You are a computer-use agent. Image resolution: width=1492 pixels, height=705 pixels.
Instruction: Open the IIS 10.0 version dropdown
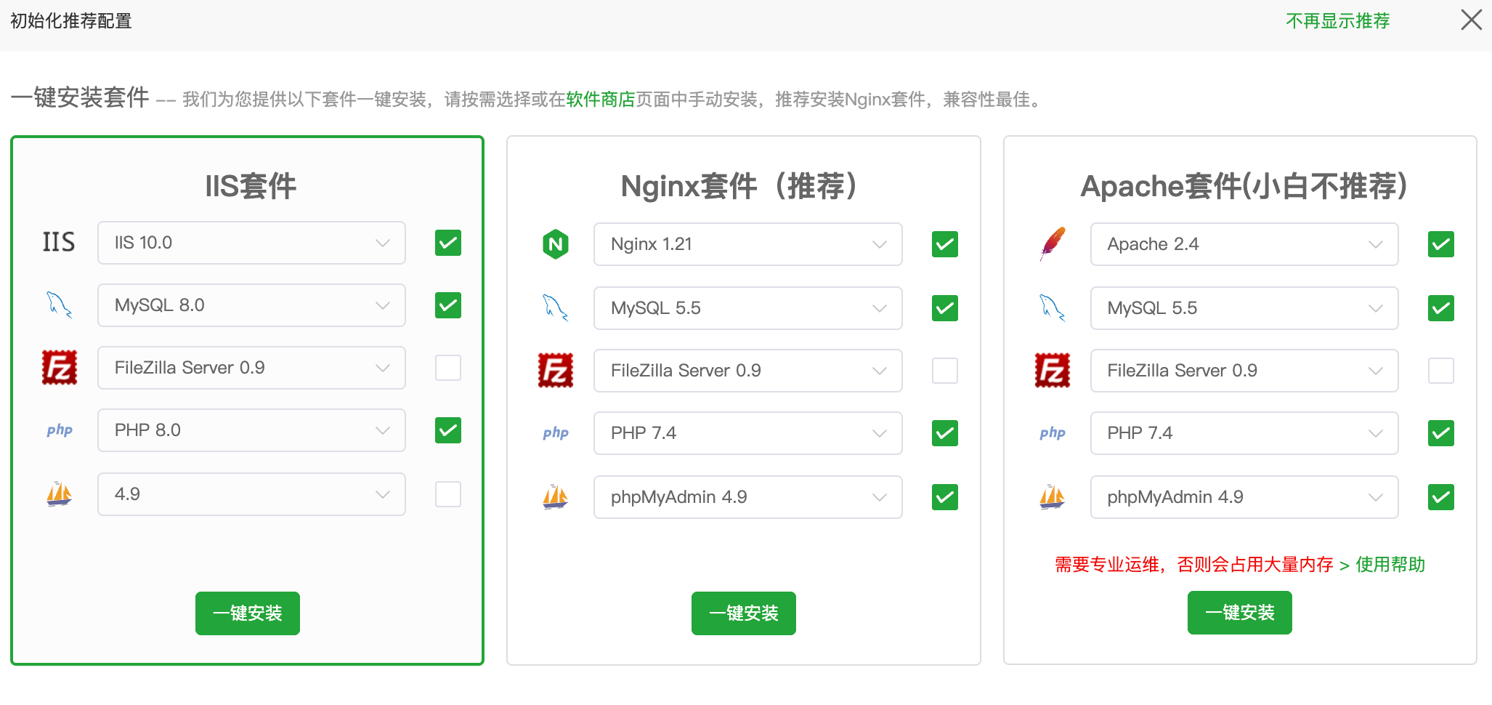251,243
